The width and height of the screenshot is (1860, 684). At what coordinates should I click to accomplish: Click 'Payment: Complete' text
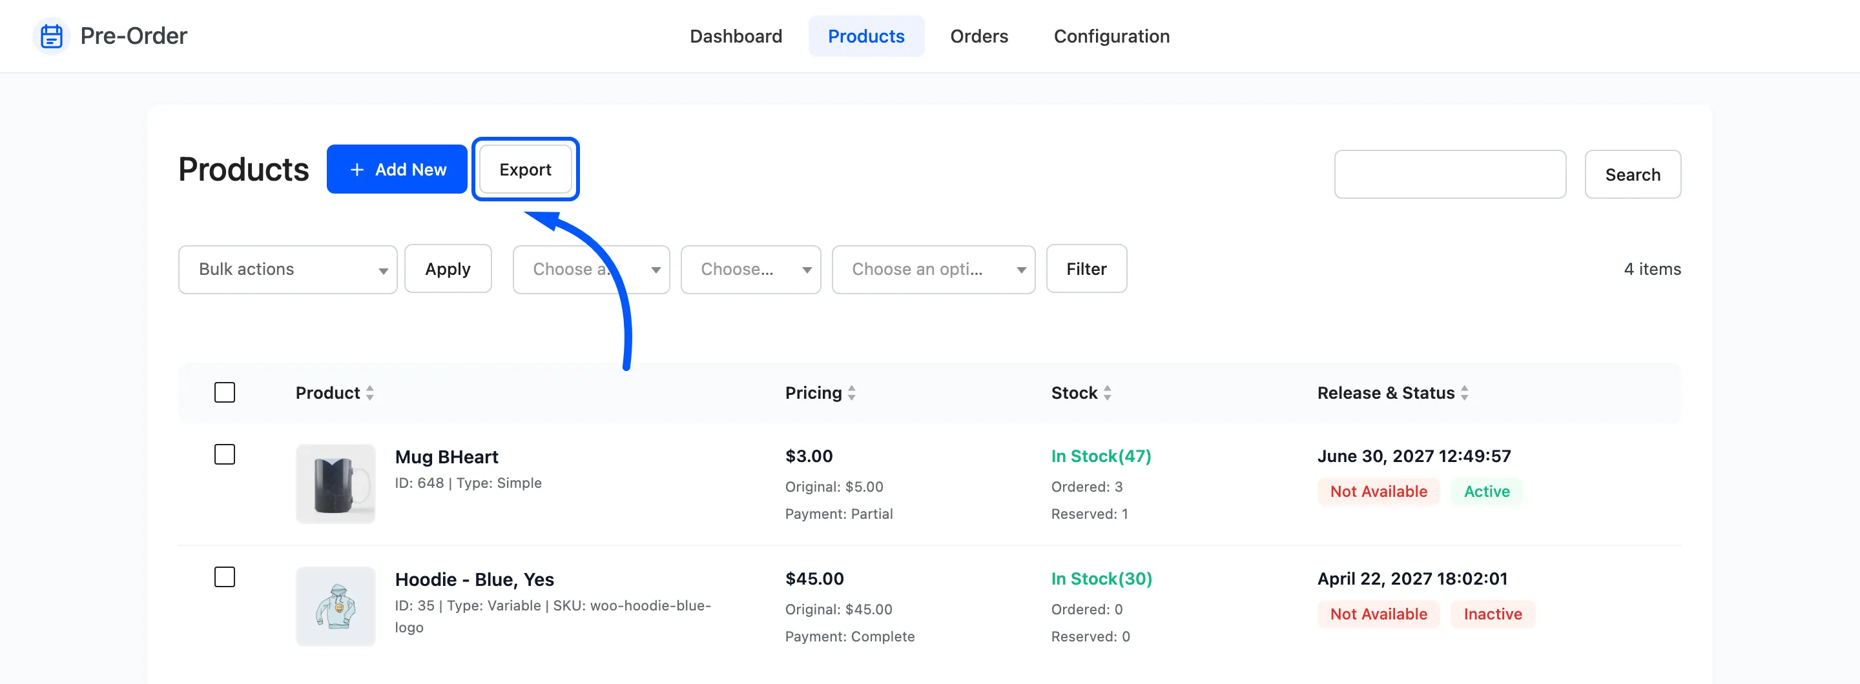(850, 636)
